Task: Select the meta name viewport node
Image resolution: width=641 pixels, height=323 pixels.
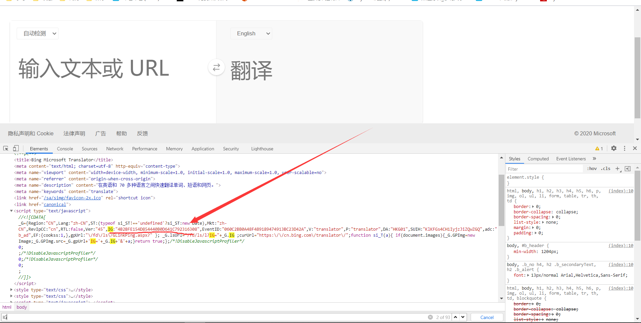Action: (x=170, y=172)
